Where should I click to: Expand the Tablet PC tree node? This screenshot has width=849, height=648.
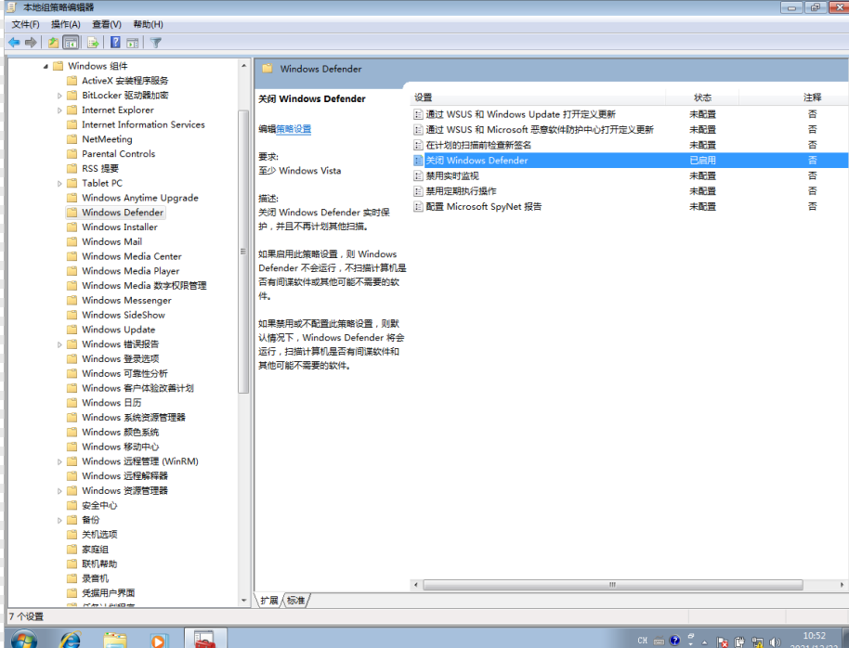point(59,184)
